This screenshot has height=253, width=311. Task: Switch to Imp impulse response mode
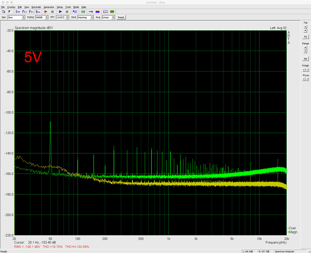pos(18,12)
